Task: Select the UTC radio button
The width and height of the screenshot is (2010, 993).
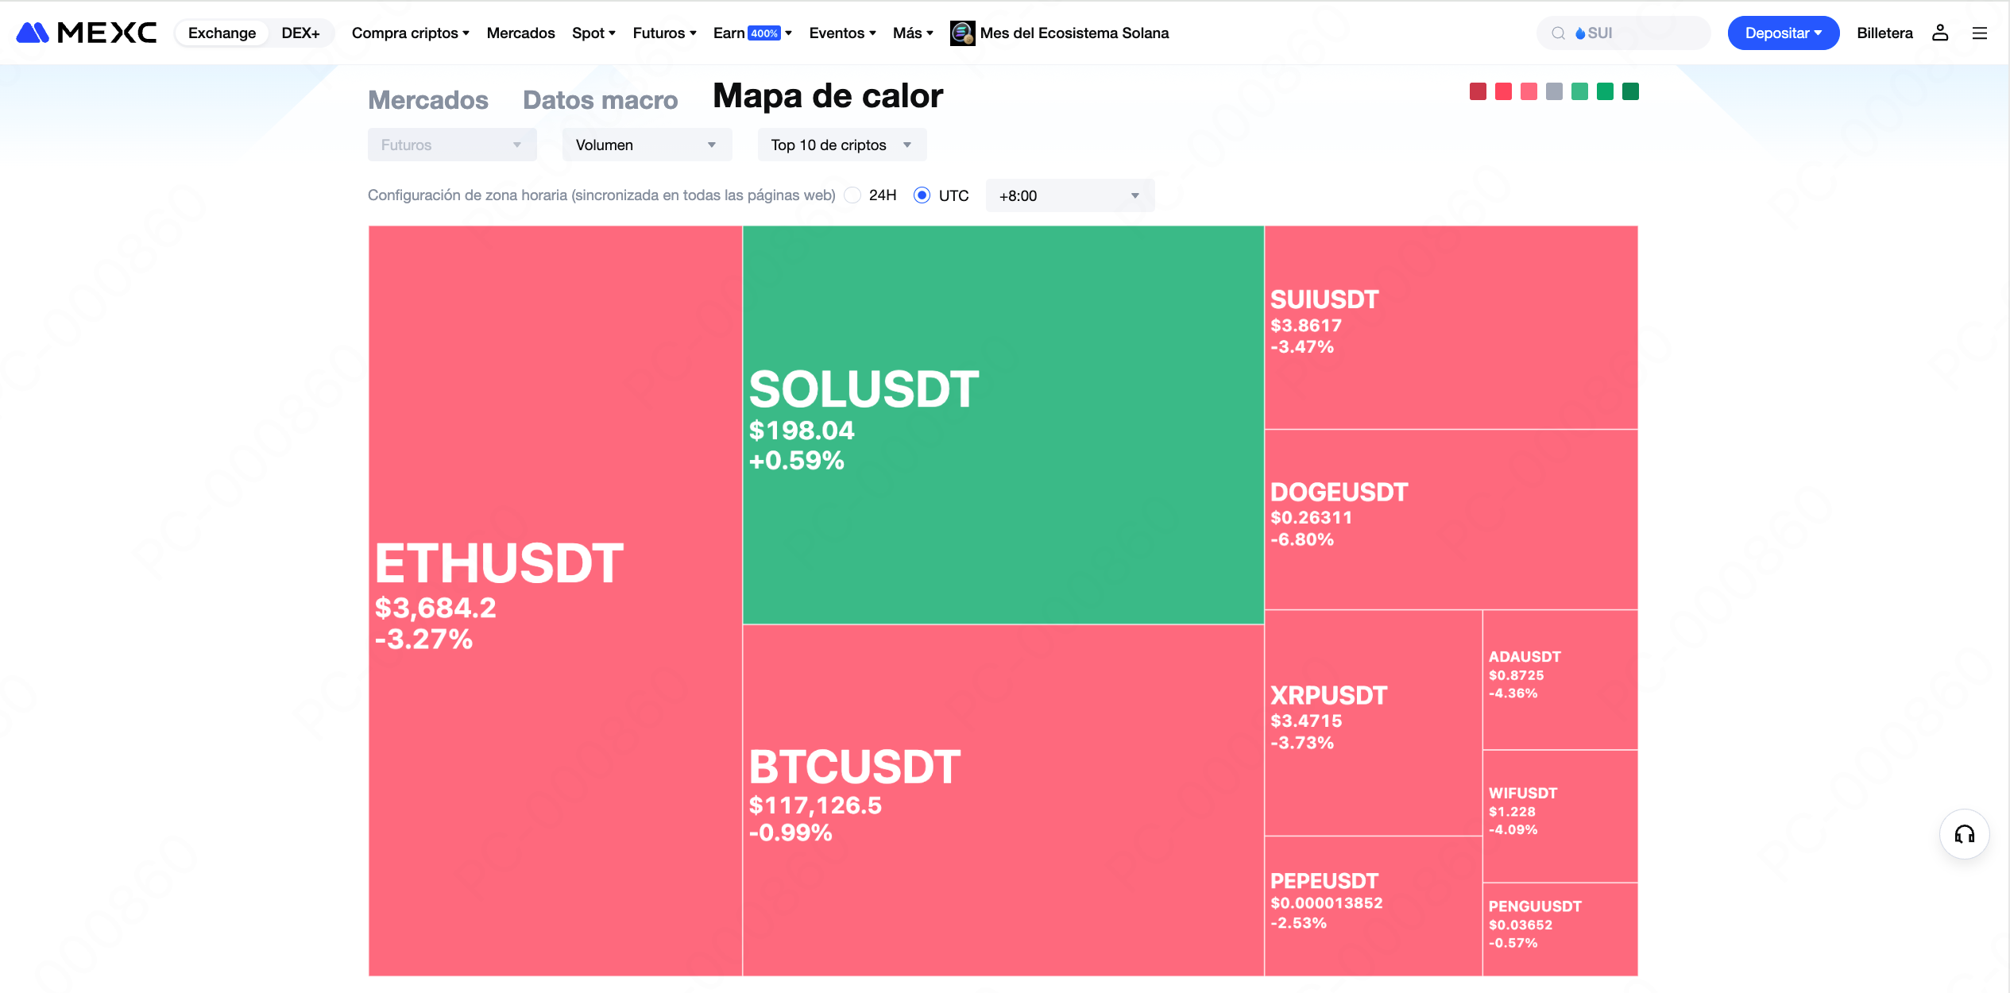Action: tap(922, 195)
